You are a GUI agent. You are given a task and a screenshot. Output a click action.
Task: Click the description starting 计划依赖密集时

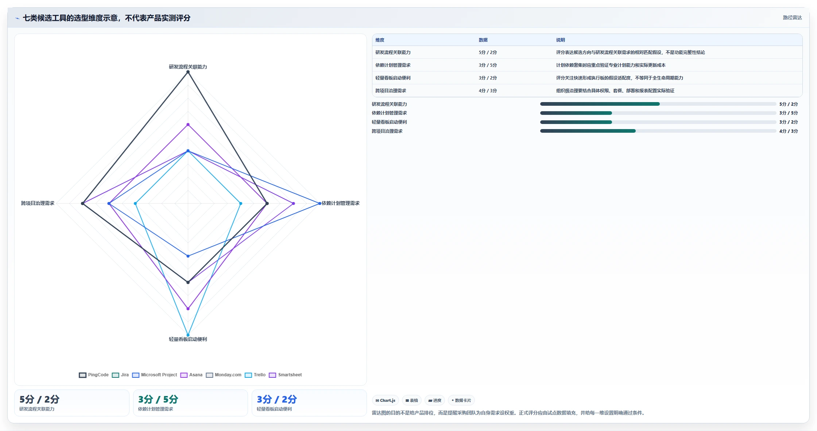pos(611,65)
